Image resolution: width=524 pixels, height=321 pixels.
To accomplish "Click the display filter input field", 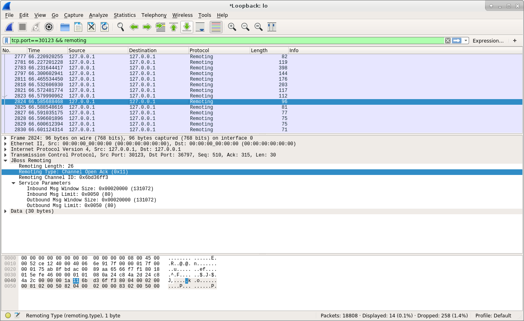I will tap(227, 41).
